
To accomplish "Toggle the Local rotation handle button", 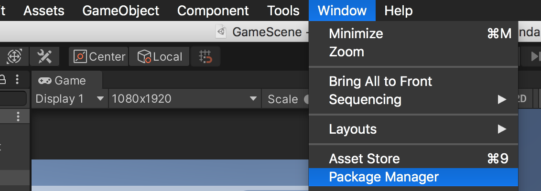I will 159,56.
